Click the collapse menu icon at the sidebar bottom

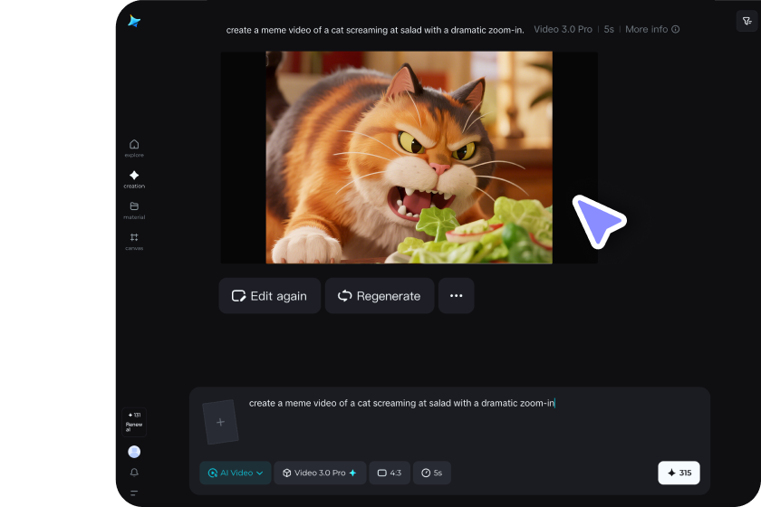[134, 493]
